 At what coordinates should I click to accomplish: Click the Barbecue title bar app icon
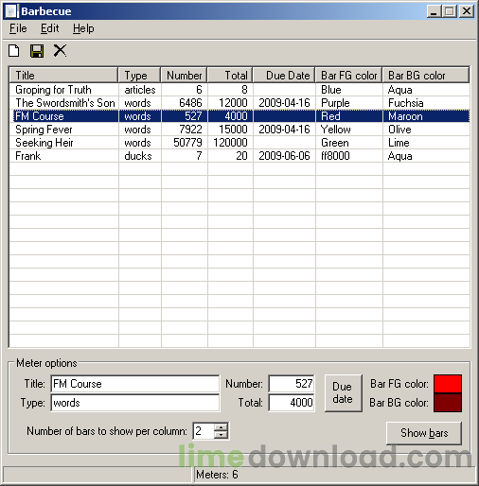10,11
